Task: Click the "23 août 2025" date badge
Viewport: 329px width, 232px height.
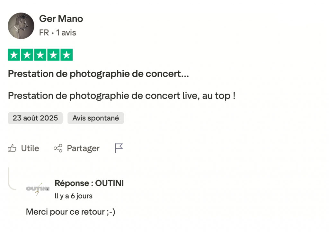Action: (35, 118)
